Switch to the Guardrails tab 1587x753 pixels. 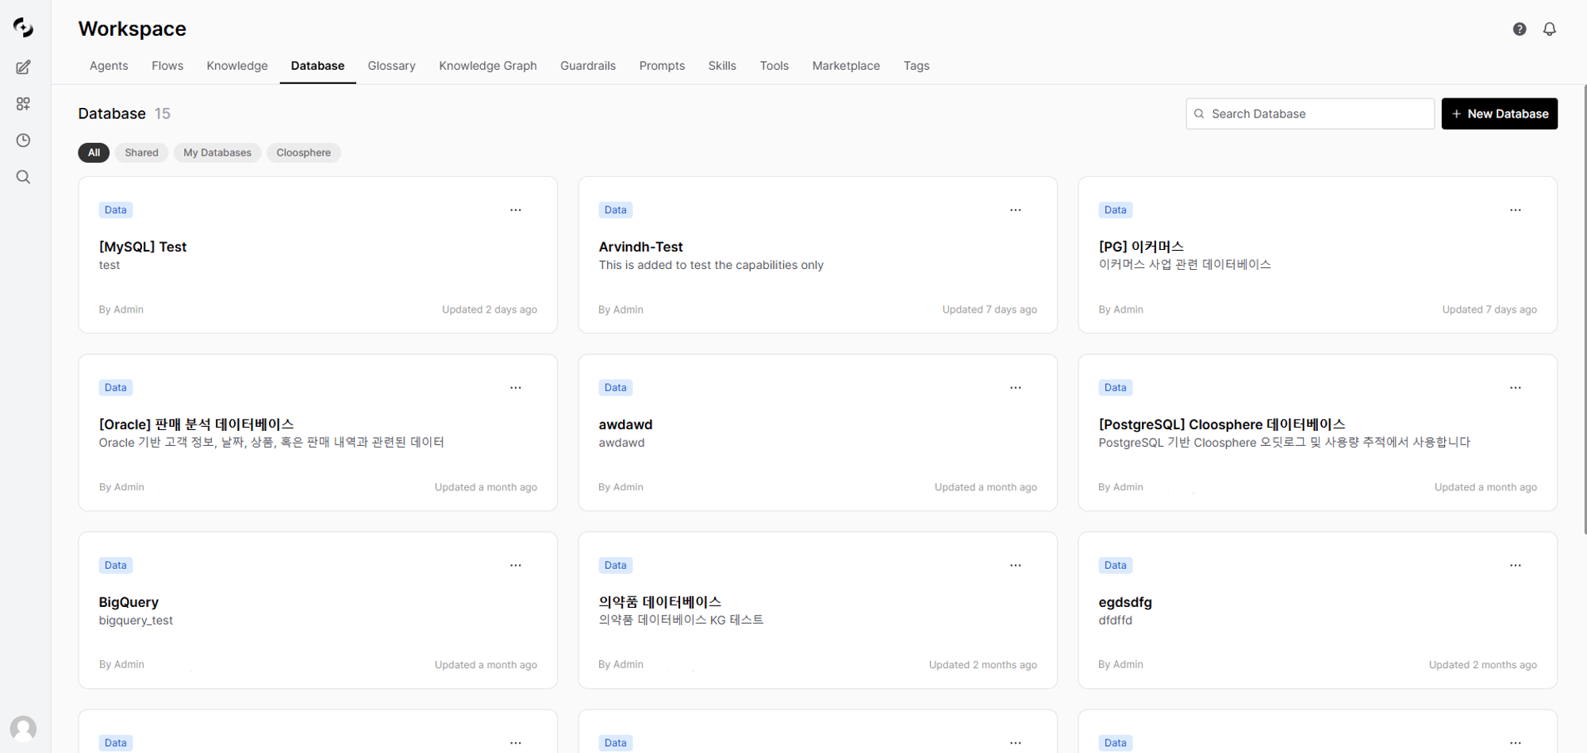(x=588, y=66)
